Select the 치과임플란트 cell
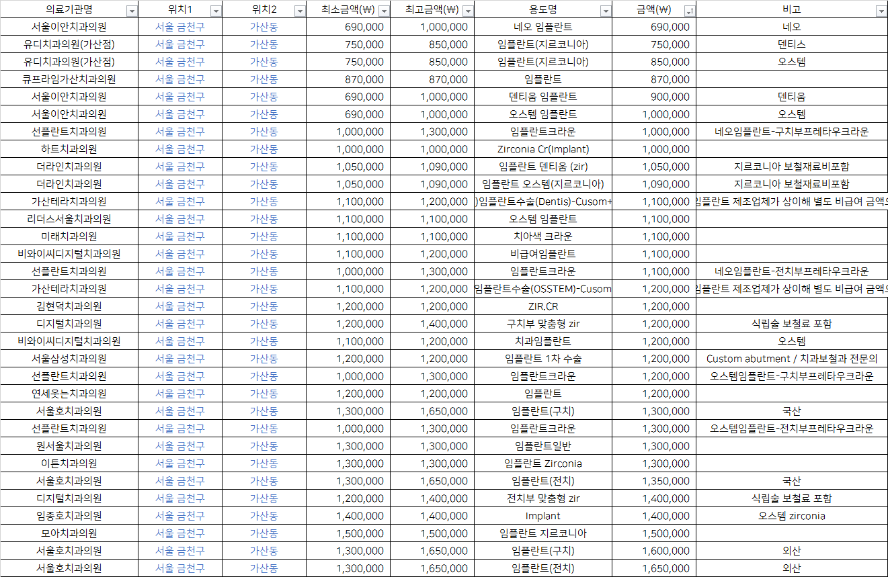The height and width of the screenshot is (577, 888). click(x=543, y=341)
